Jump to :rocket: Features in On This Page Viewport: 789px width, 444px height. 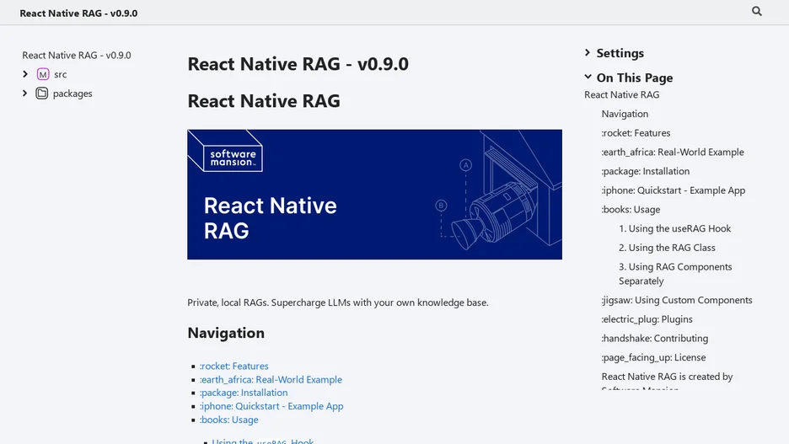click(636, 133)
